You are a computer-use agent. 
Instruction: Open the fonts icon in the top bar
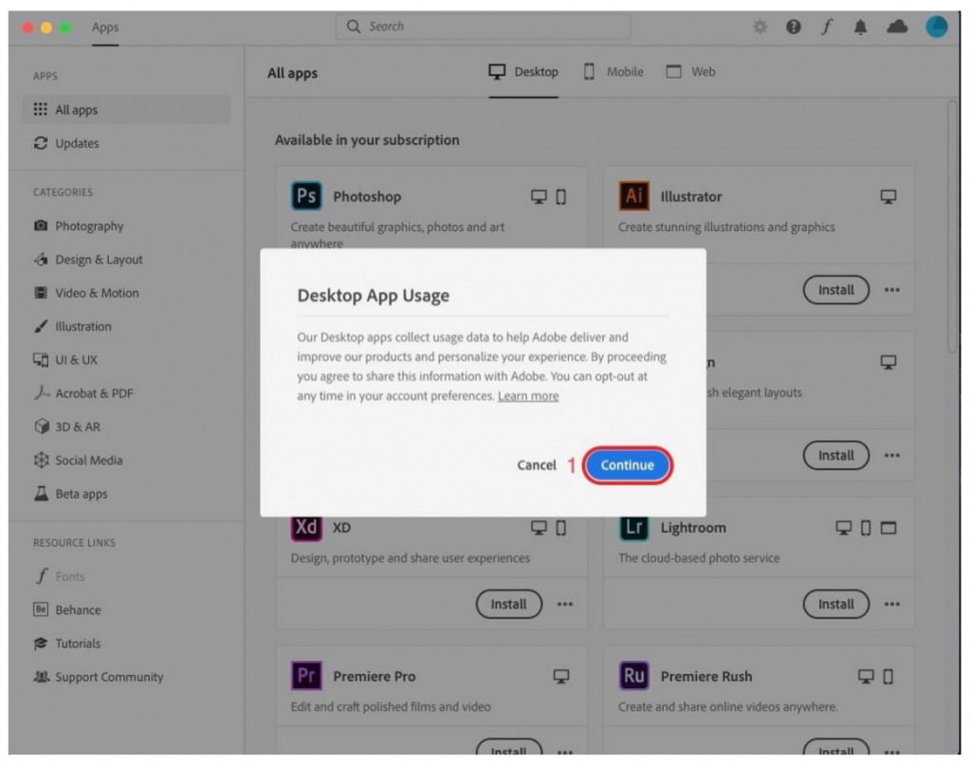[x=826, y=27]
